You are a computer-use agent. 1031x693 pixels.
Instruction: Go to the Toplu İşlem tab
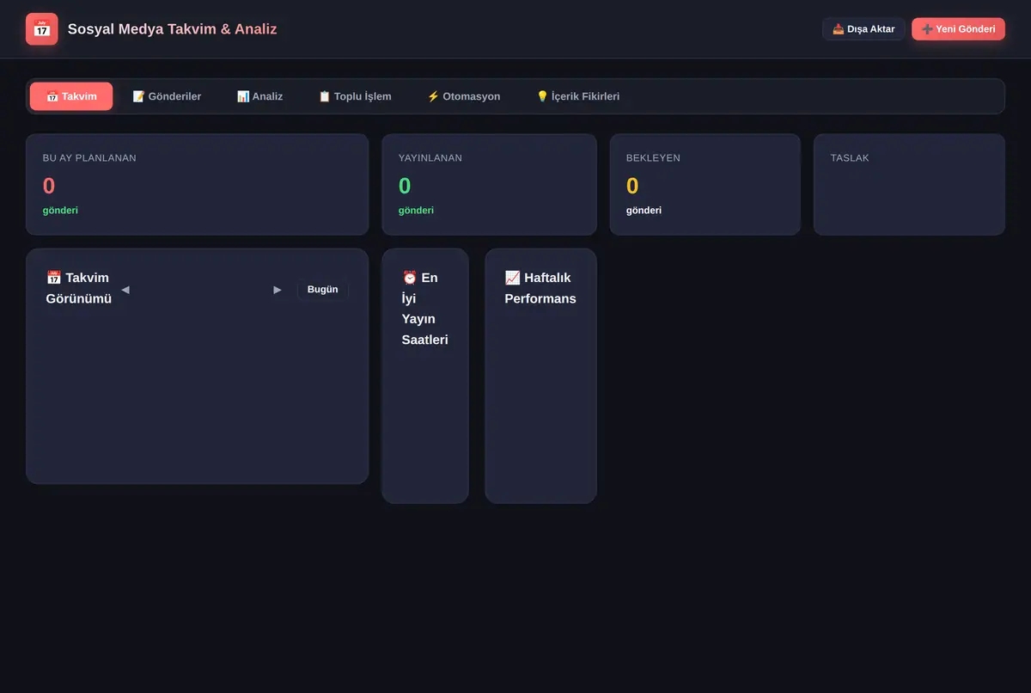[355, 96]
